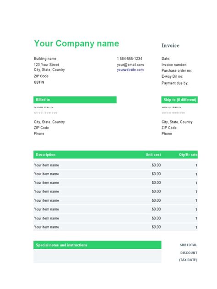Viewport: 217px width, 289px height.
Task: Select the SUBTOTAL label
Action: point(189,245)
